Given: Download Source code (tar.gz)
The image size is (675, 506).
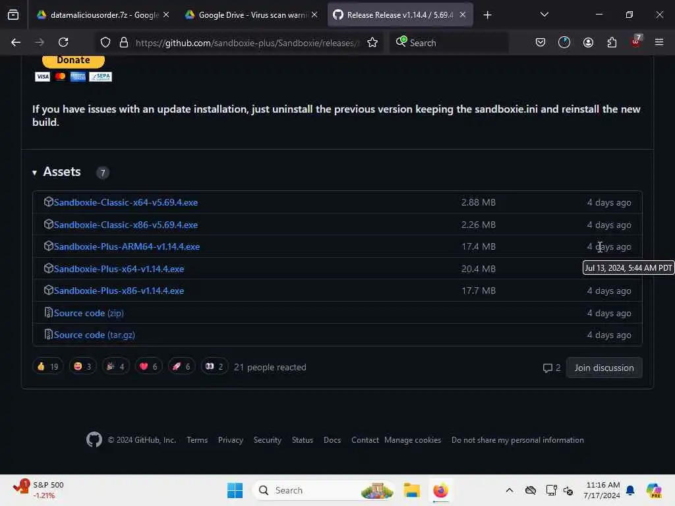Looking at the screenshot, I should click(x=94, y=335).
